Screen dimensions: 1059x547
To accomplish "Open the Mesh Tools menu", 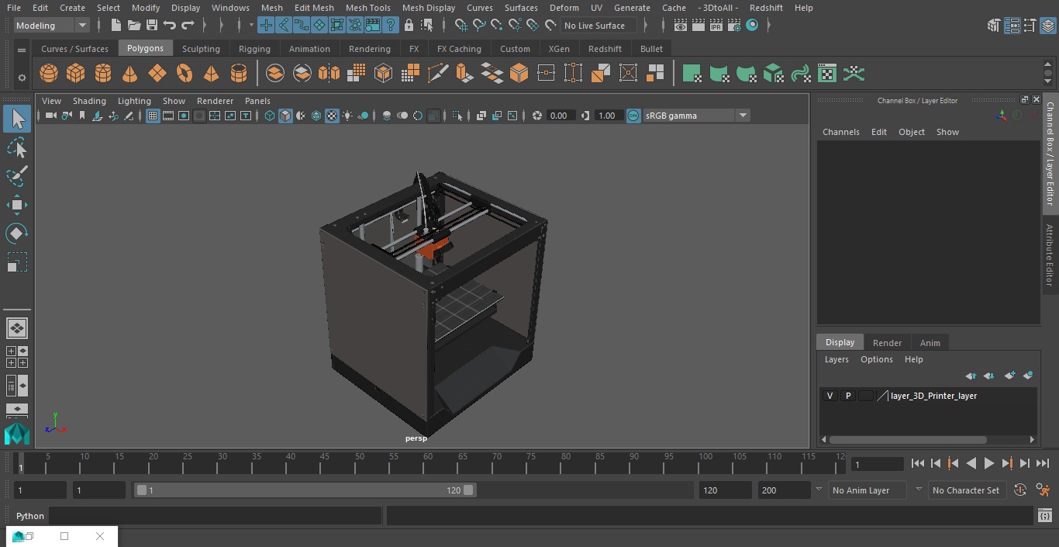I will (x=367, y=8).
